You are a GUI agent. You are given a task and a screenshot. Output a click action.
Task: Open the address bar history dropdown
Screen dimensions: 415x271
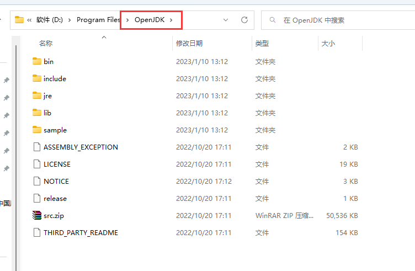coord(226,20)
